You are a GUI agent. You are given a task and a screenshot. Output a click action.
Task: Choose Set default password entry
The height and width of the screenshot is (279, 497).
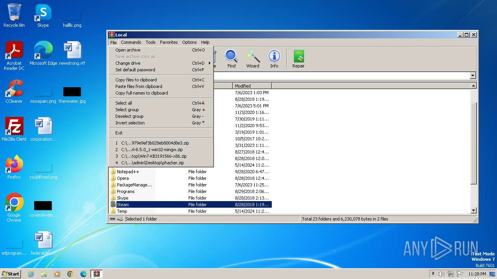(161, 70)
